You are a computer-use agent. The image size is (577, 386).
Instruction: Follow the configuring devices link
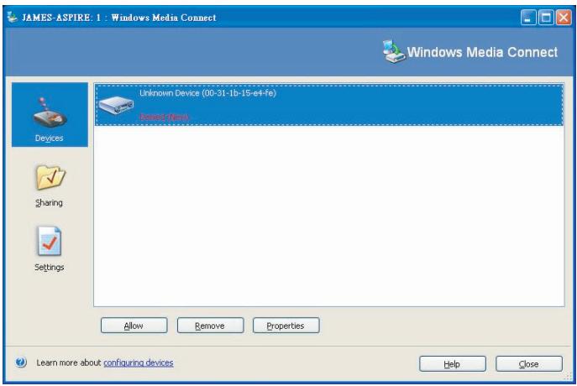(x=139, y=363)
